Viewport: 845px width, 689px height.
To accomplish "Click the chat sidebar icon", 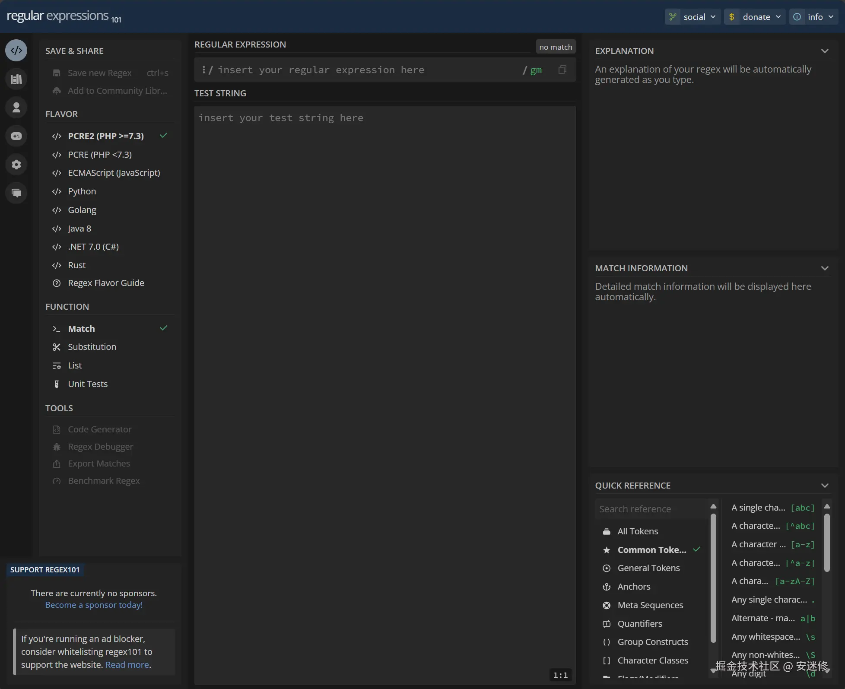I will pyautogui.click(x=16, y=193).
